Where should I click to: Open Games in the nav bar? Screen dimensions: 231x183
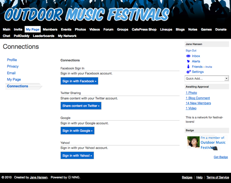click(206, 29)
